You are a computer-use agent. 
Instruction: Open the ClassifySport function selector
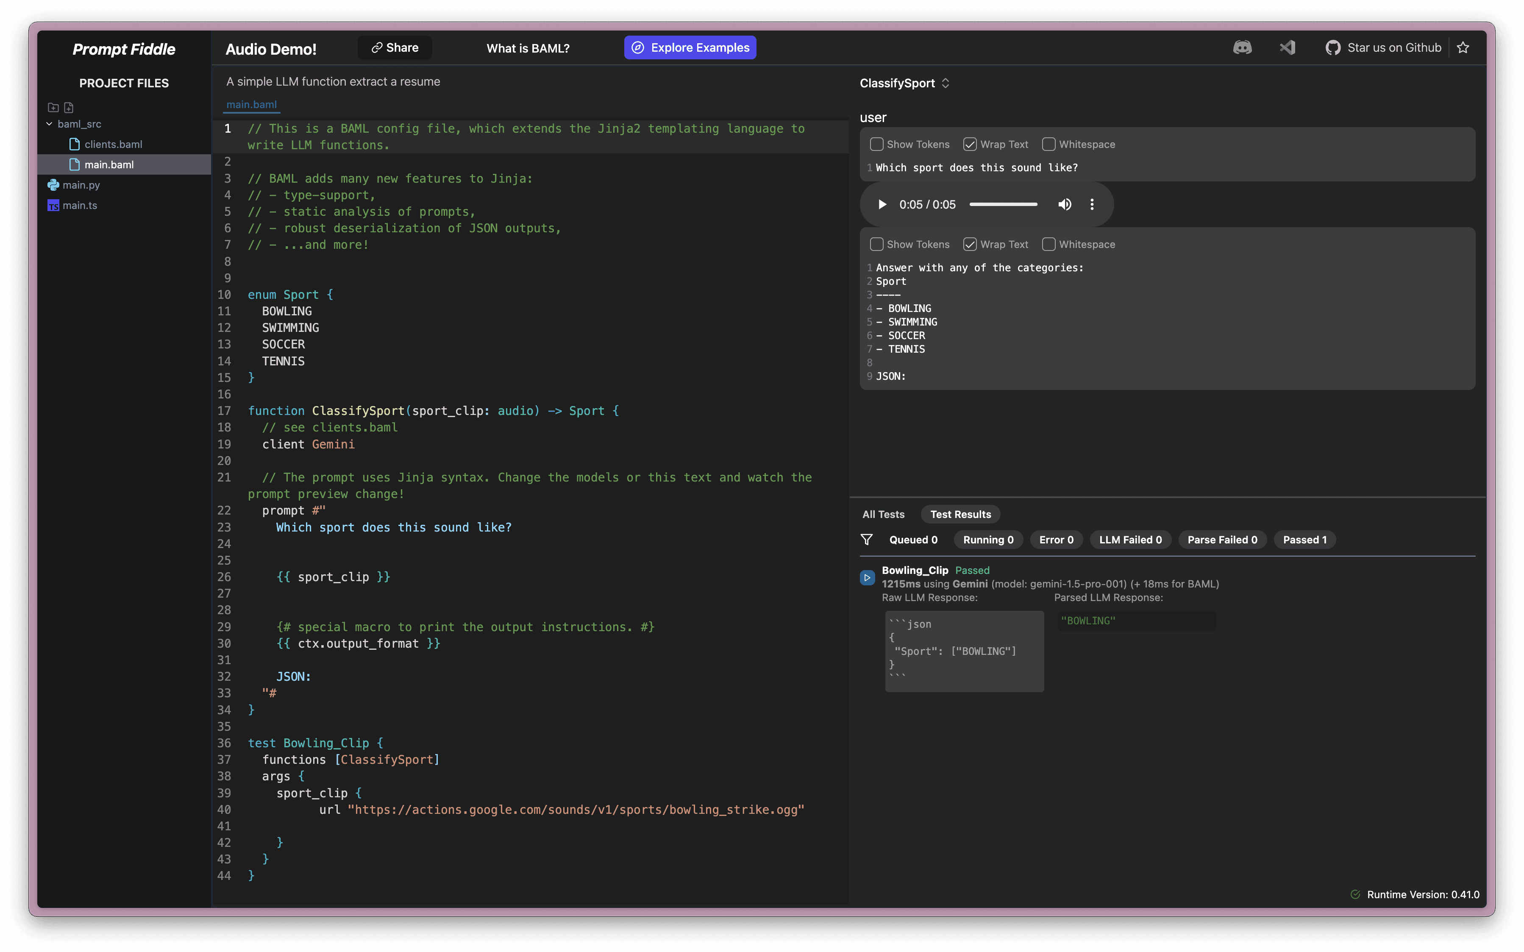[904, 83]
